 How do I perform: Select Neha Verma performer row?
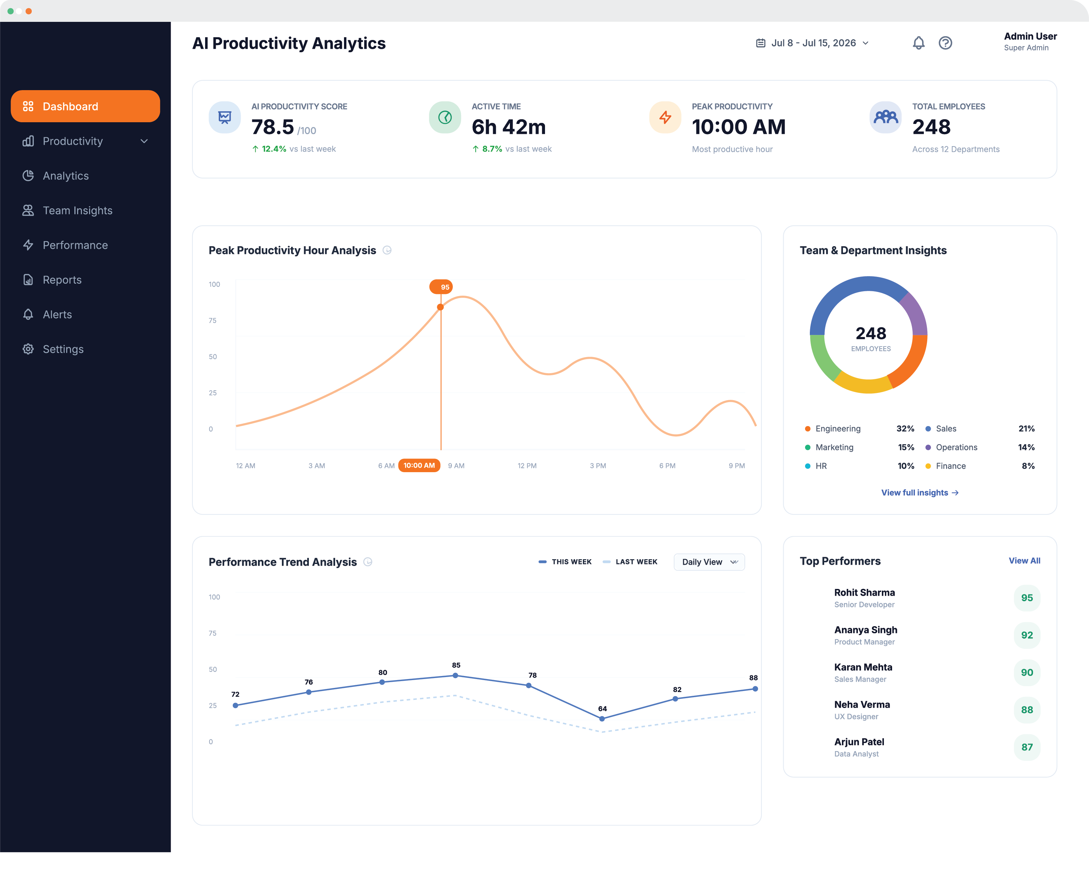920,710
